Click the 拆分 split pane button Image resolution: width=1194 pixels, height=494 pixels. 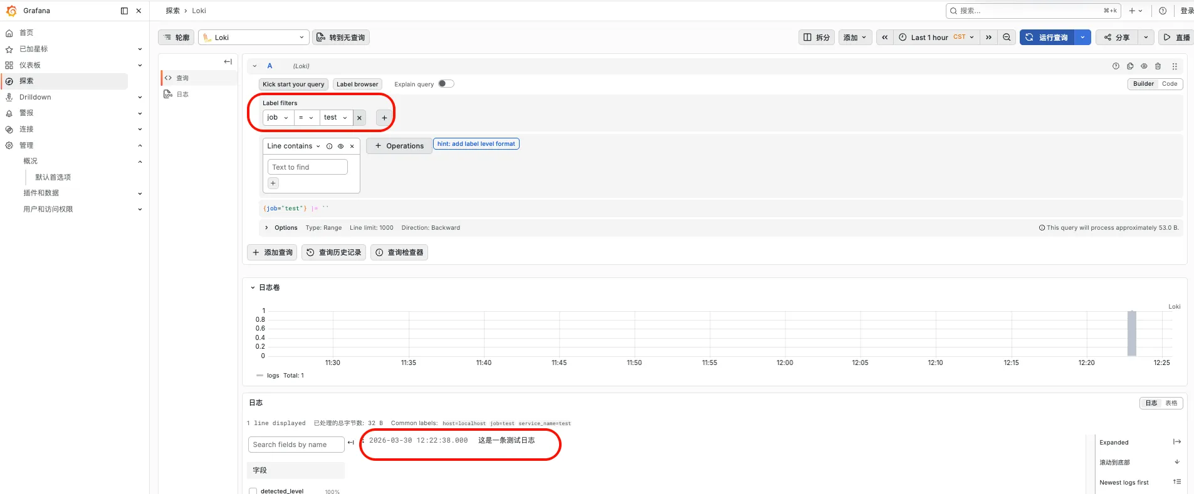(817, 38)
